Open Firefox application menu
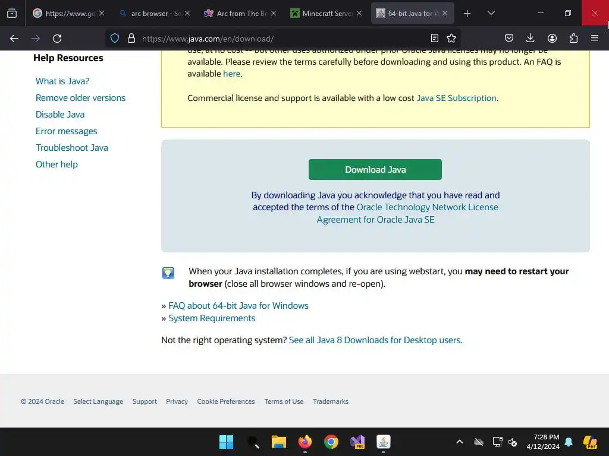This screenshot has height=456, width=609. pos(595,38)
